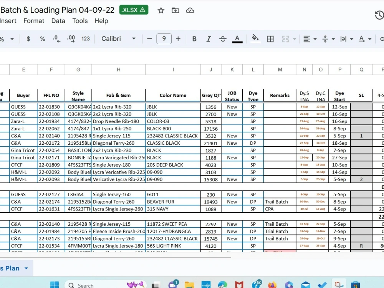Click the .XLSX file format badge
Viewport: 384px width, 288px height.
pyautogui.click(x=134, y=10)
